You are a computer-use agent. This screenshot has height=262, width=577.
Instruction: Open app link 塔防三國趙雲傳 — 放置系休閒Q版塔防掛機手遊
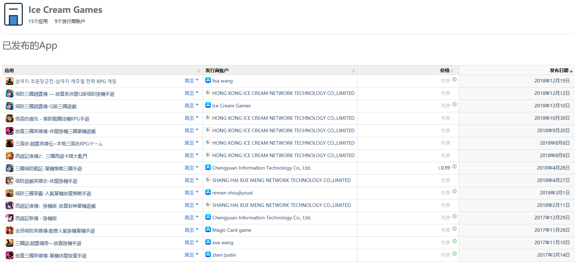point(65,94)
